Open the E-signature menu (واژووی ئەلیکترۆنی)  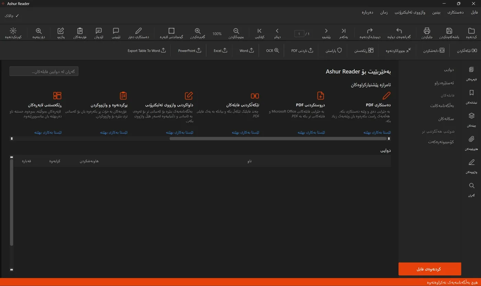tap(410, 12)
